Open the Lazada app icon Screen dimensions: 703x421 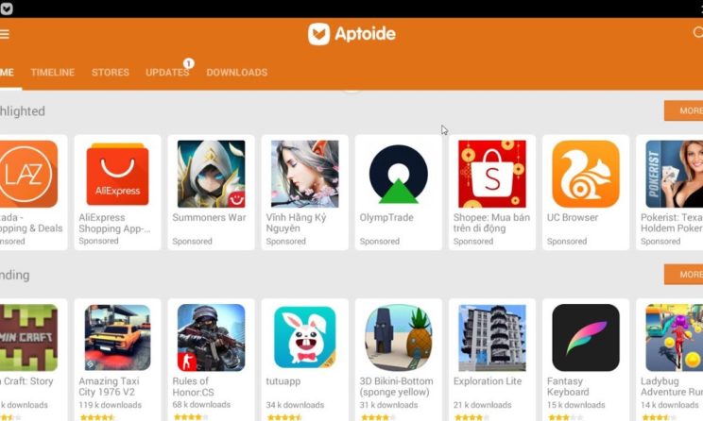pos(27,174)
